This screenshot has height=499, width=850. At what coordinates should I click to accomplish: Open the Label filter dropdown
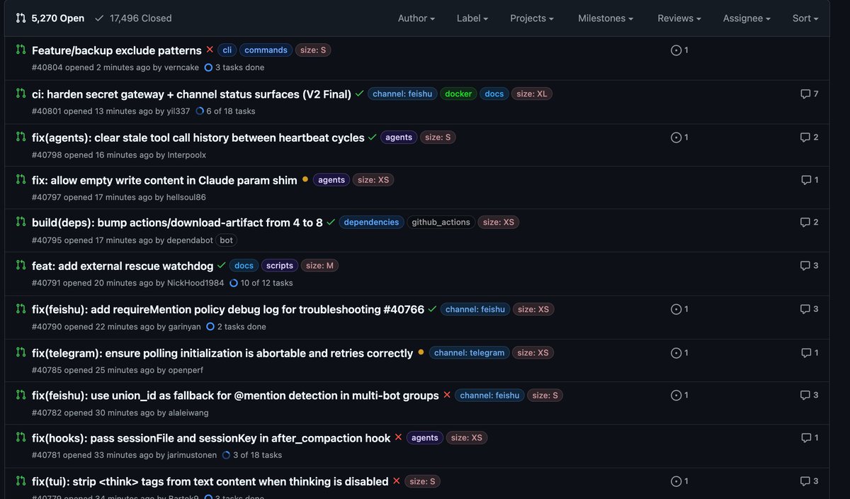pos(472,18)
